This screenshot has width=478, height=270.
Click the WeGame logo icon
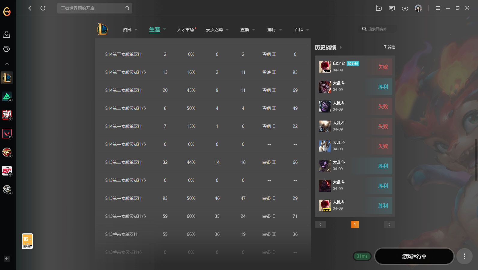(x=7, y=11)
